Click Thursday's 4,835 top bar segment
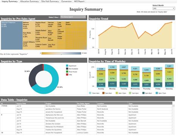This screenshot has height=140, width=179. (x=147, y=70)
